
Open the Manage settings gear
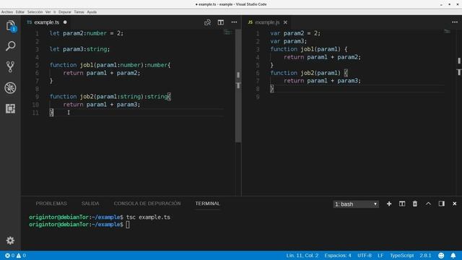pos(10,240)
